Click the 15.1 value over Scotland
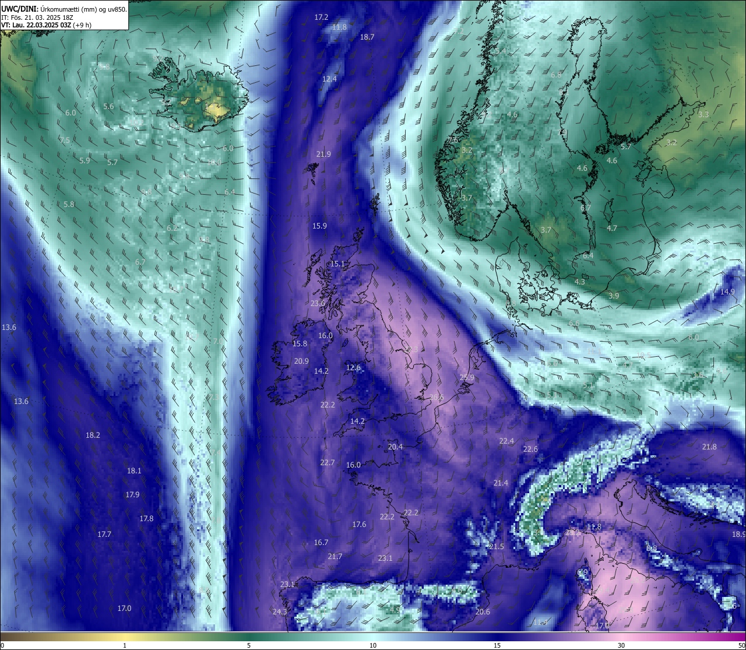 [337, 264]
